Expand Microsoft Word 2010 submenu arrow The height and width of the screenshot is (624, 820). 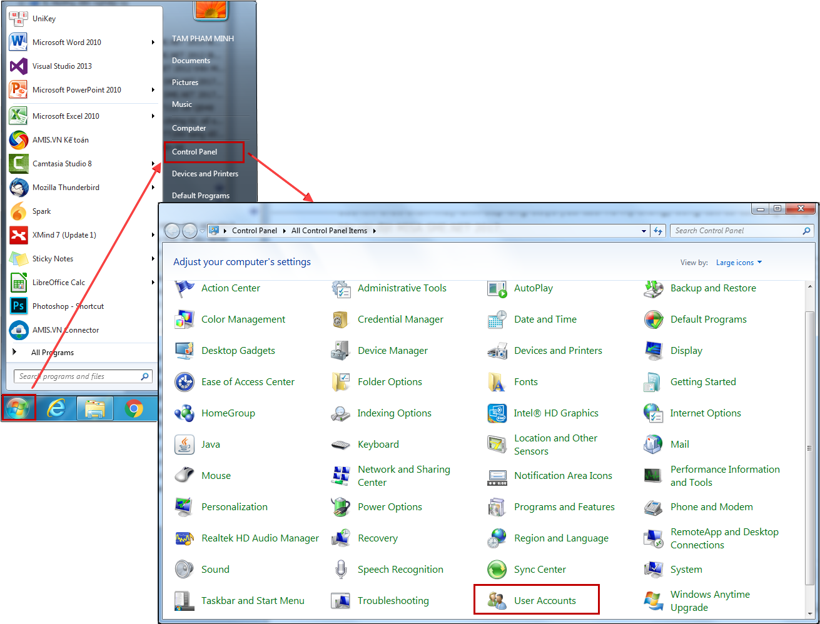[153, 43]
